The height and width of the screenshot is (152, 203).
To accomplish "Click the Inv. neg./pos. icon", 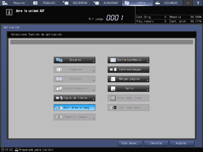I will pyautogui.click(x=113, y=108).
